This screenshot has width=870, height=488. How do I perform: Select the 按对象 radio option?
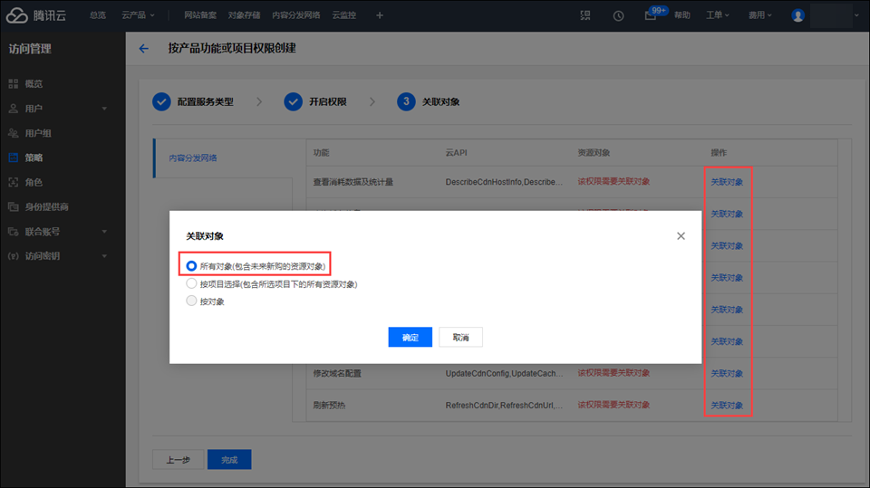pyautogui.click(x=191, y=301)
